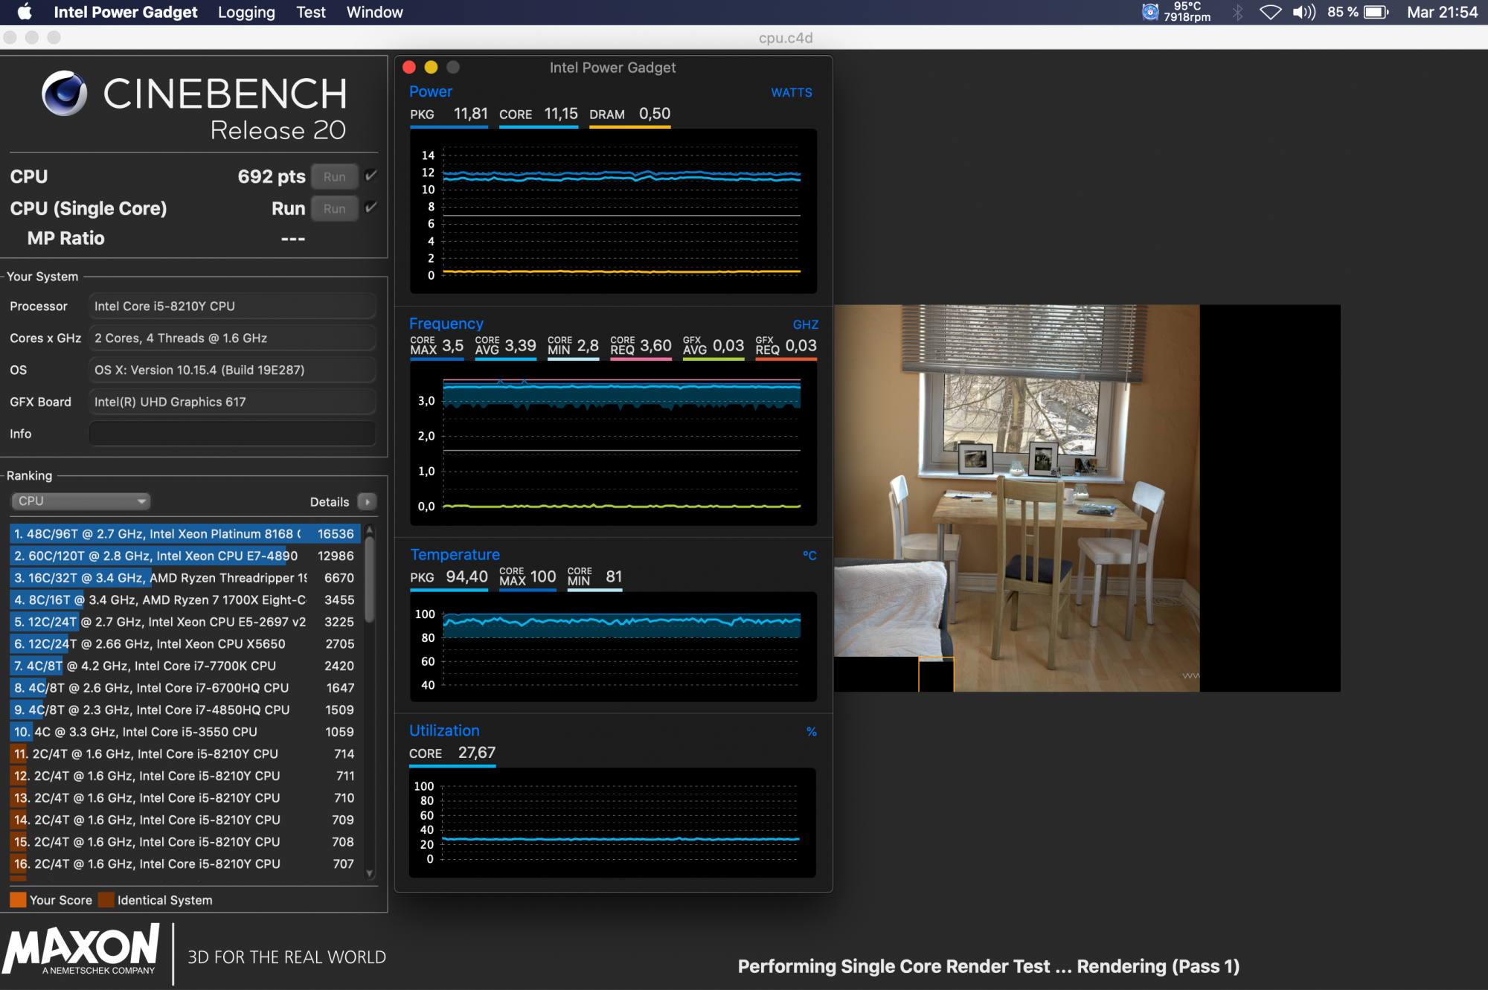Click the Bluetooth status icon
The image size is (1488, 990).
tap(1238, 12)
